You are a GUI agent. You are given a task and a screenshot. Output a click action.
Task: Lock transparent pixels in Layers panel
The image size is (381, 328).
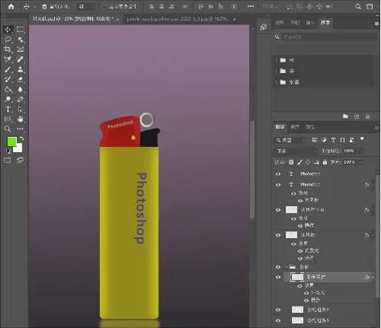point(291,162)
